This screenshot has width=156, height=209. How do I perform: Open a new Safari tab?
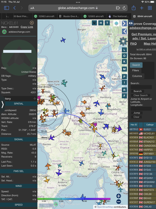coord(142,8)
